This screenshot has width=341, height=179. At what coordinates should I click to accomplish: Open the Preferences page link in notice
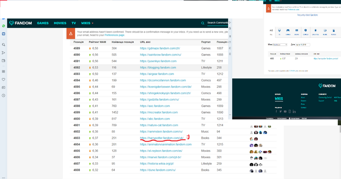point(114,35)
